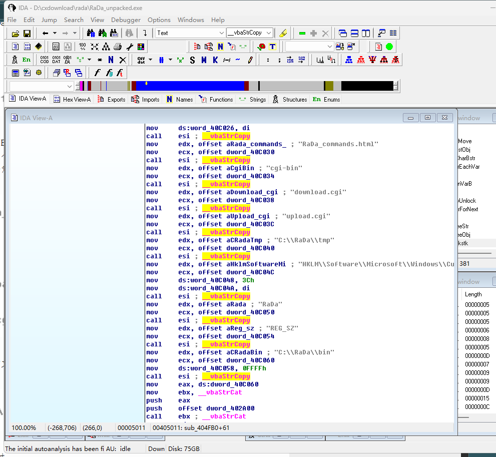The image size is (496, 457).
Task: Expand the empty dropdown beside the T icon
Action: [x=329, y=47]
